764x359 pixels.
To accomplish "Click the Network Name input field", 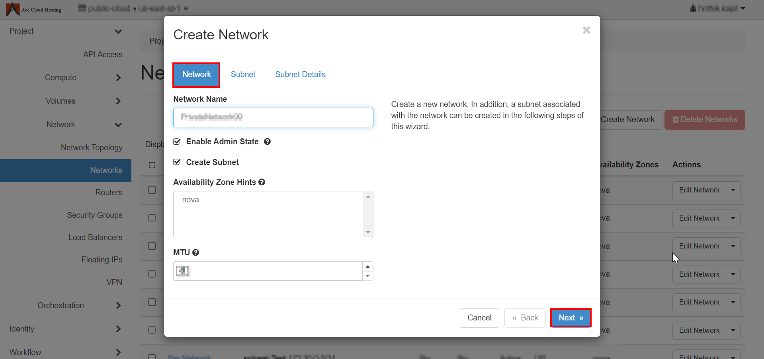I will (x=273, y=117).
